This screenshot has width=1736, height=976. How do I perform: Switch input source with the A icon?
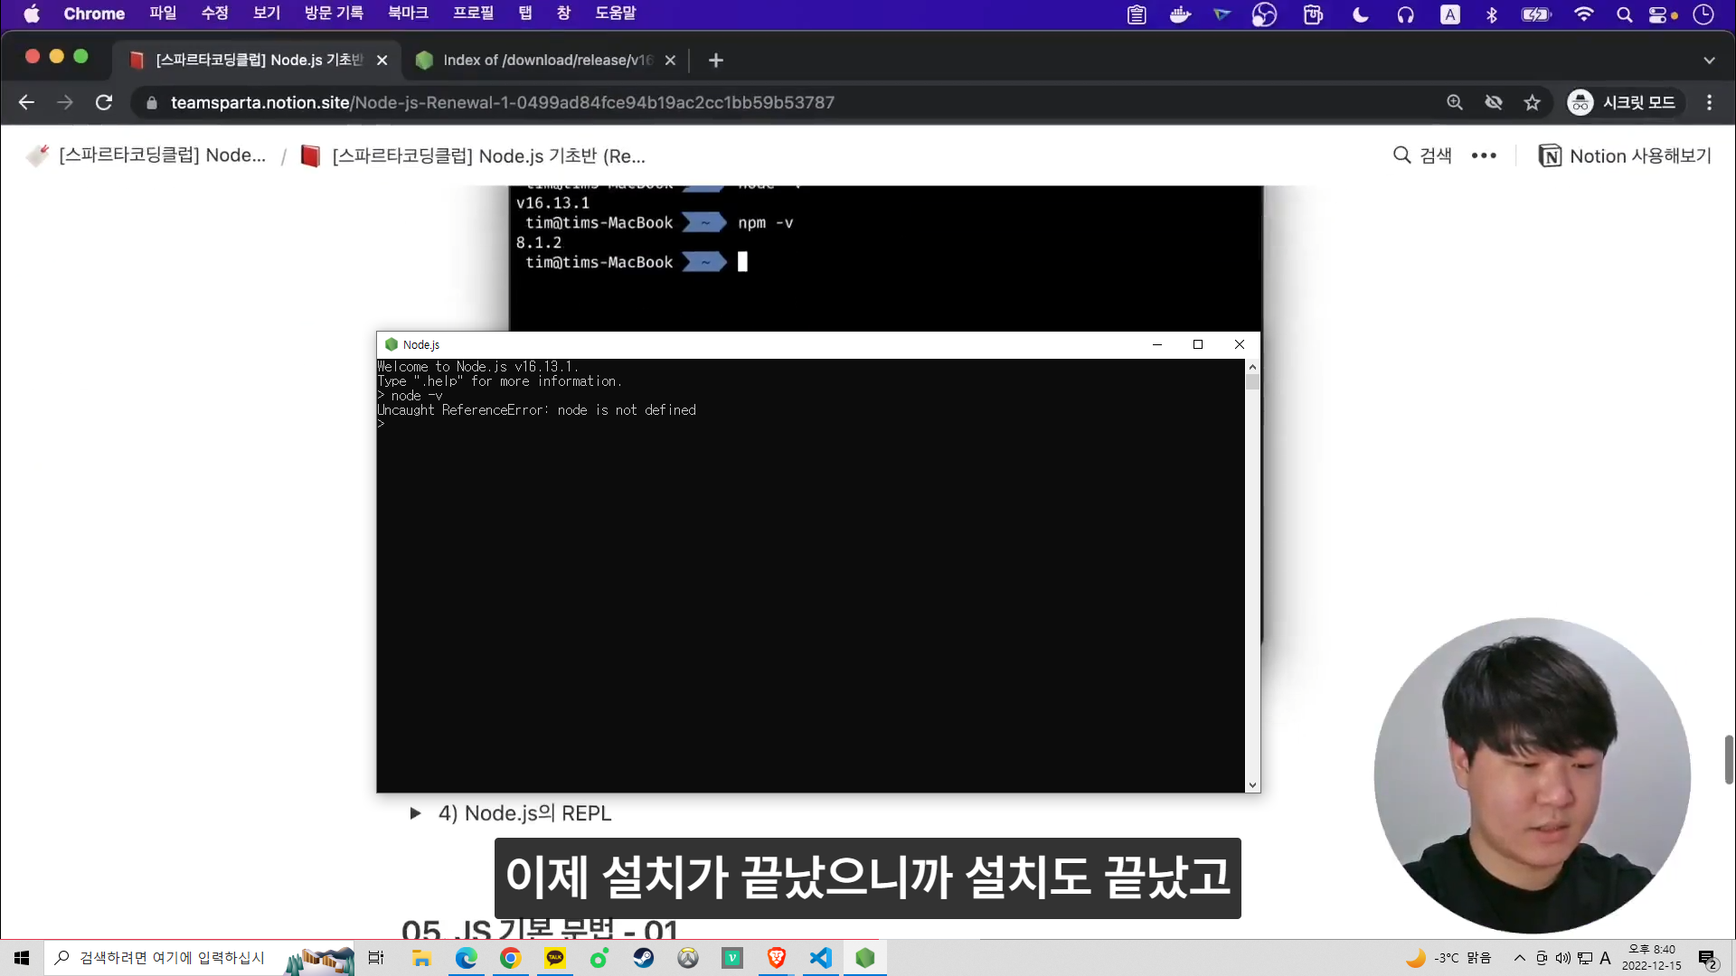click(x=1449, y=14)
